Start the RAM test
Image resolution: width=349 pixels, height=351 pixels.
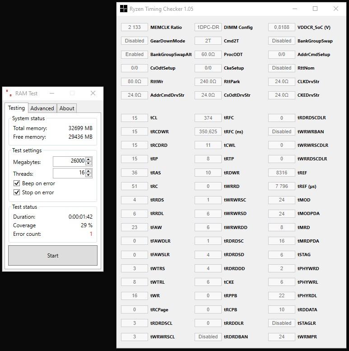point(53,255)
